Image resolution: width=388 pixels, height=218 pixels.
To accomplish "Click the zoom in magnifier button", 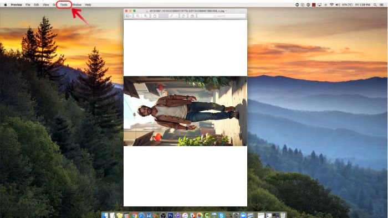I will click(x=146, y=16).
